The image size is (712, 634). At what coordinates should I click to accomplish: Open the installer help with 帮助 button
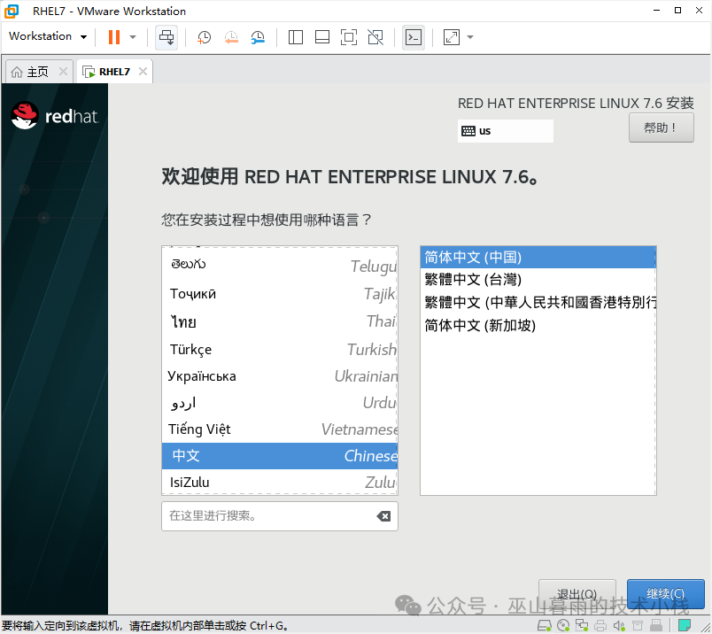661,127
